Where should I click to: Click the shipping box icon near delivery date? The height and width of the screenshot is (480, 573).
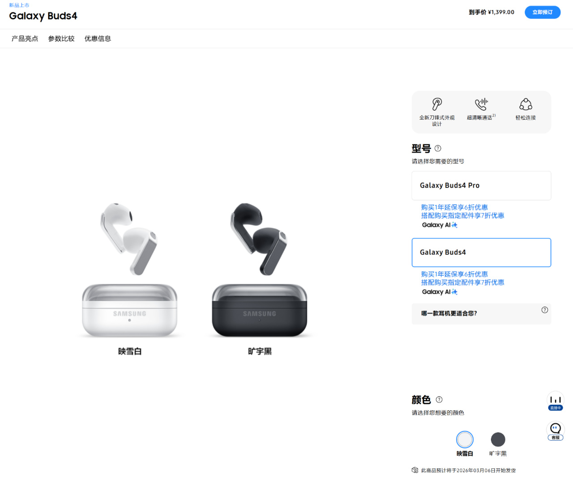pyautogui.click(x=415, y=470)
